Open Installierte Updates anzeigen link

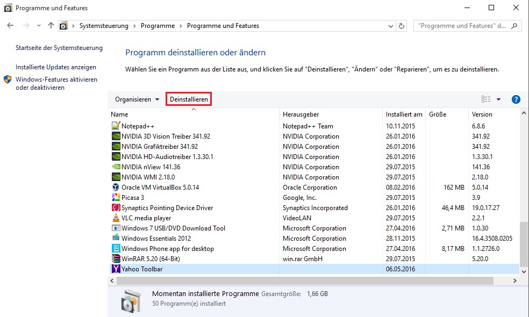(x=56, y=67)
